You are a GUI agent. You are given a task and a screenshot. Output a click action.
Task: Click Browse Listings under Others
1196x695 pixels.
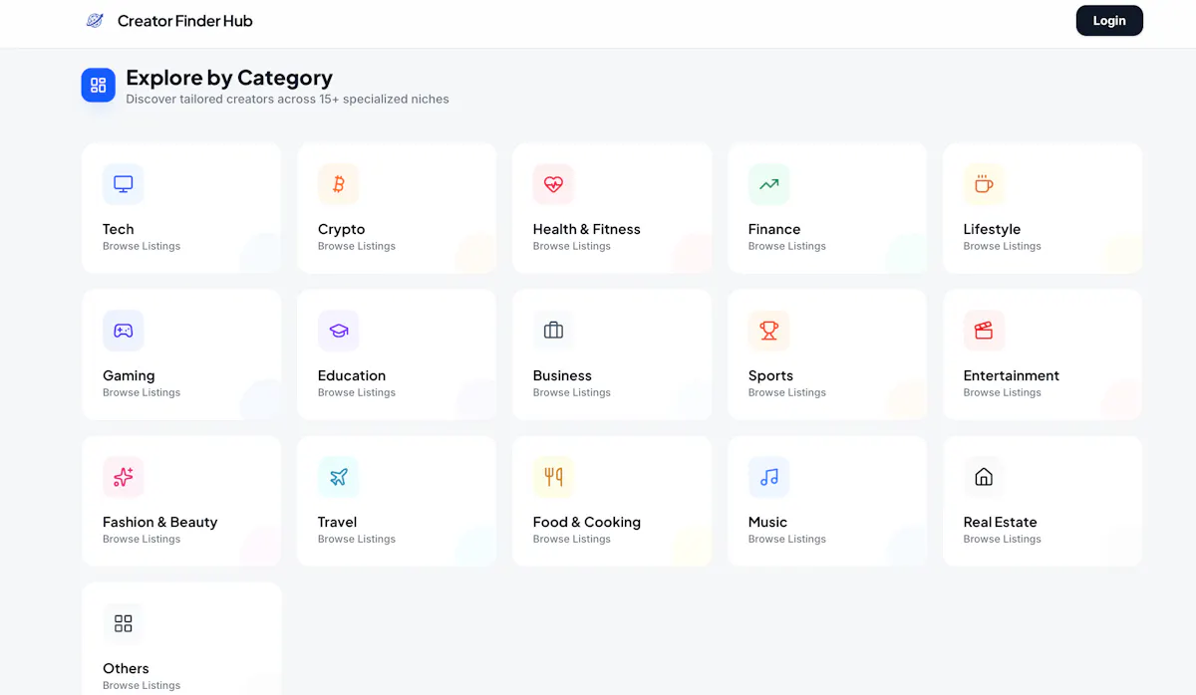click(x=142, y=685)
